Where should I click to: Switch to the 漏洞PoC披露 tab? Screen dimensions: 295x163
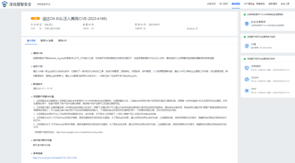click(47, 41)
